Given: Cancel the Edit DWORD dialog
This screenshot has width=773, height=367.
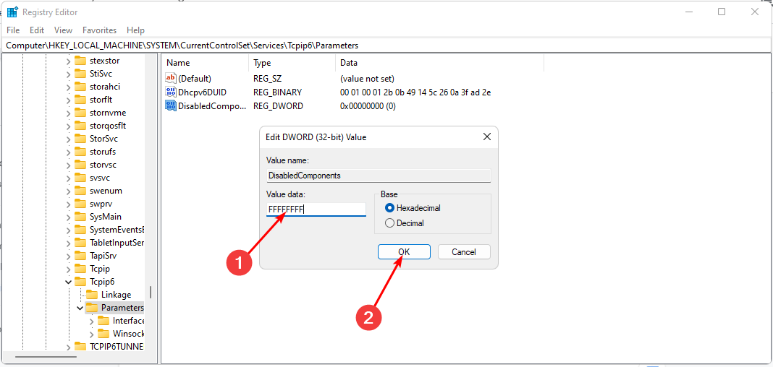Looking at the screenshot, I should tap(463, 252).
